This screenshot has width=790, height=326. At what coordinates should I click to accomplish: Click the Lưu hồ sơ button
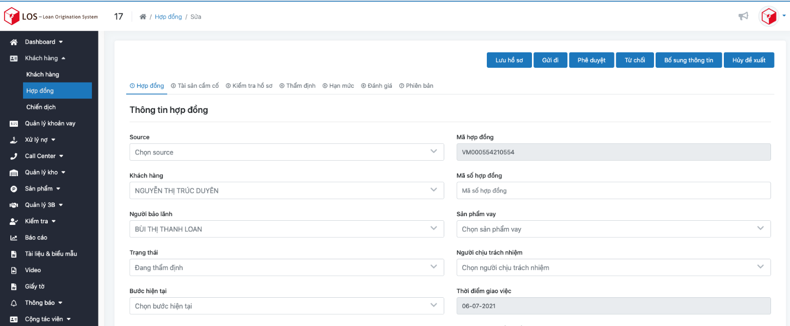(509, 60)
